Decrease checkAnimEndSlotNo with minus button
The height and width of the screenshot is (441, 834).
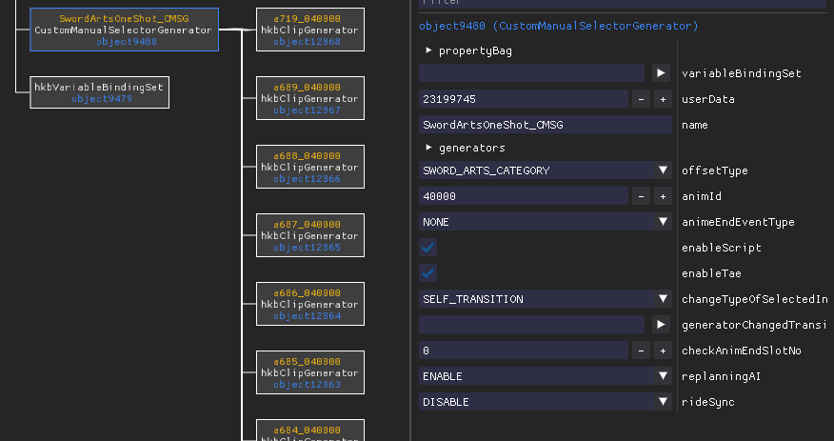coord(641,351)
